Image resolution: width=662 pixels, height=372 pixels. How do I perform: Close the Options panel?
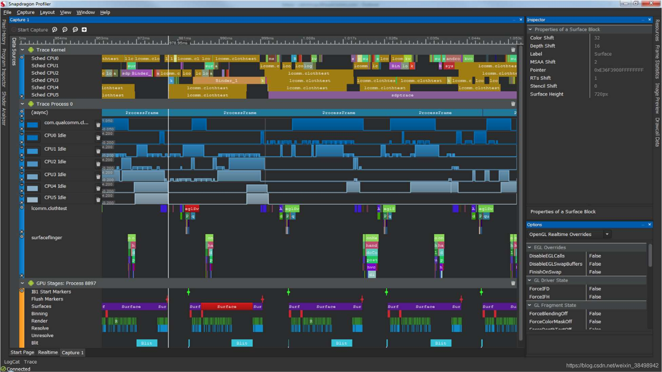tap(649, 224)
